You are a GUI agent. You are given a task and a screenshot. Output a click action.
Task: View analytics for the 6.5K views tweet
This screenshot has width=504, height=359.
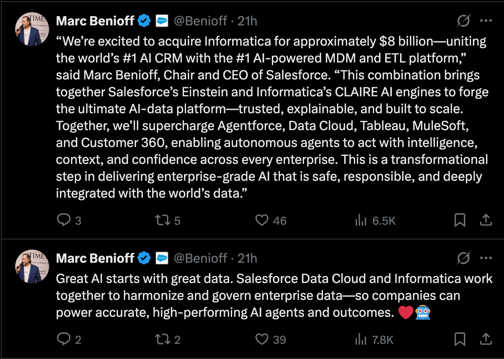(x=361, y=220)
